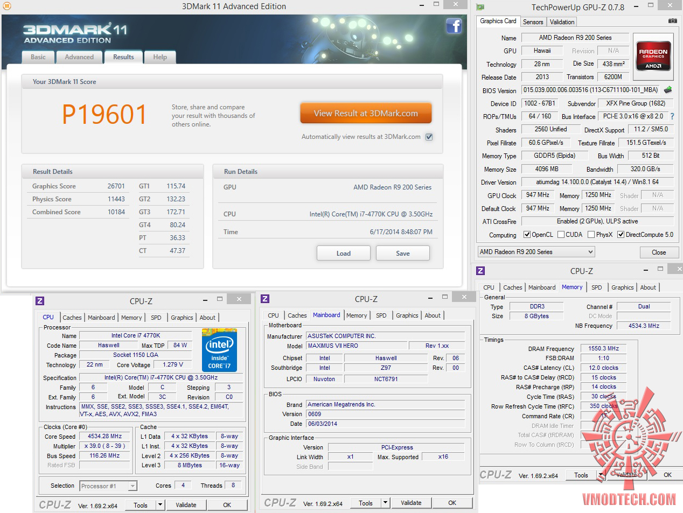Click OK in CPU-Z Memory window
Viewport: 683px width, 513px height.
coord(668,475)
